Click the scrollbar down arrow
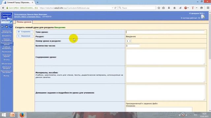 point(210,110)
